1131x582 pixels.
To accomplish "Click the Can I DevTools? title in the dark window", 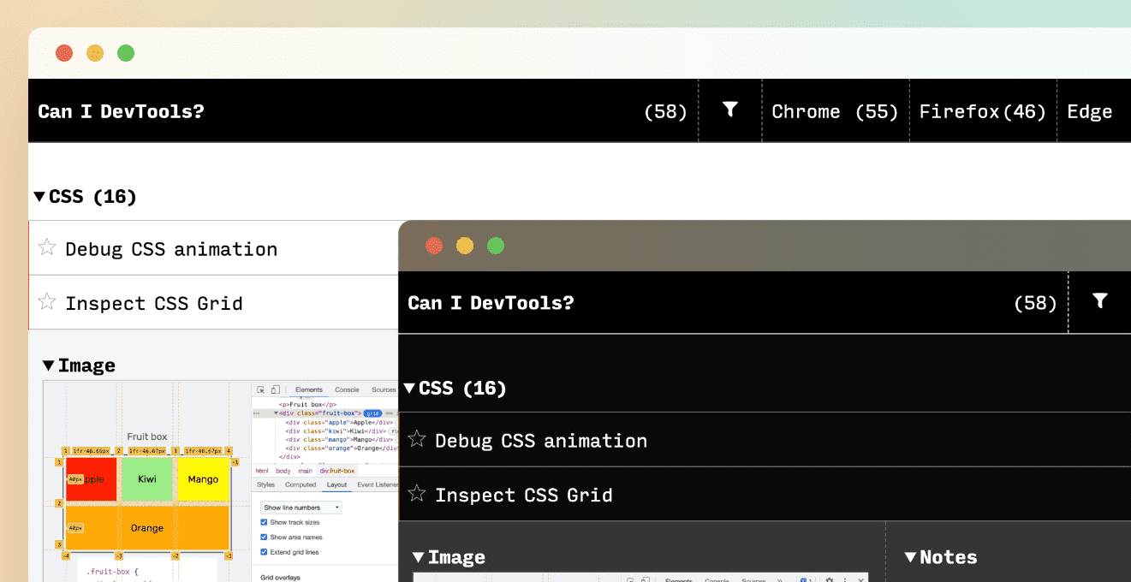I will pos(491,303).
